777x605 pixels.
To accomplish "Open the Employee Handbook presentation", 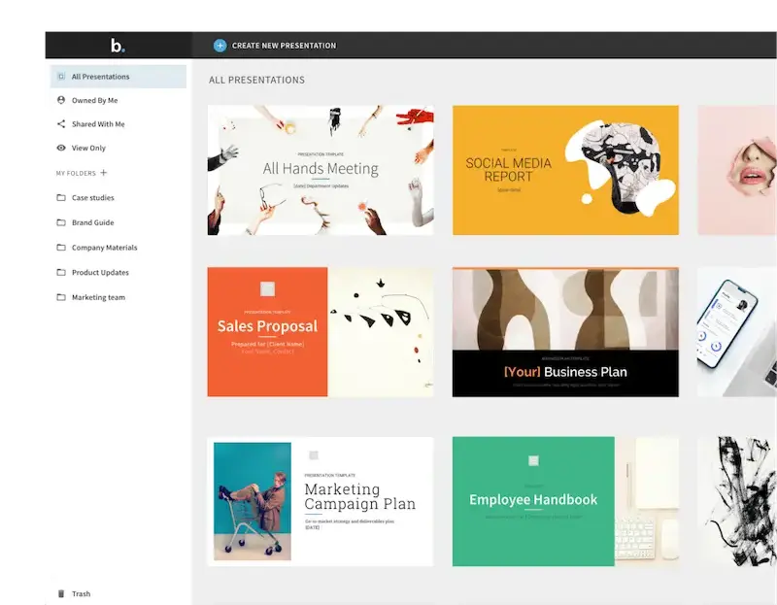I will (565, 500).
